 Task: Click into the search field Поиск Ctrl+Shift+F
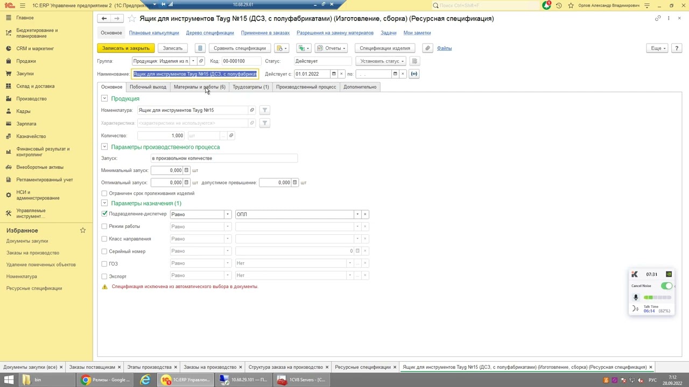click(486, 5)
